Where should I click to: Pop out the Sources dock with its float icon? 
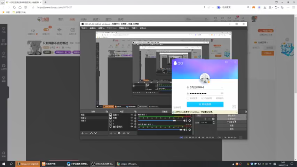pos(135,112)
